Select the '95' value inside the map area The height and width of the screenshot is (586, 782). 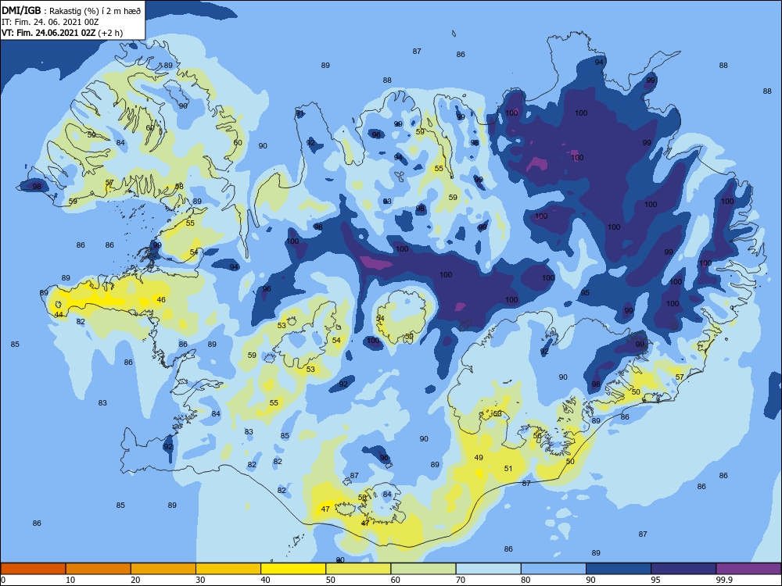click(585, 292)
